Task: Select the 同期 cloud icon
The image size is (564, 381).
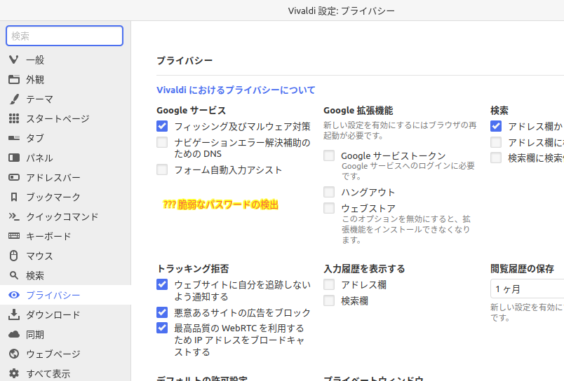Action: tap(13, 334)
